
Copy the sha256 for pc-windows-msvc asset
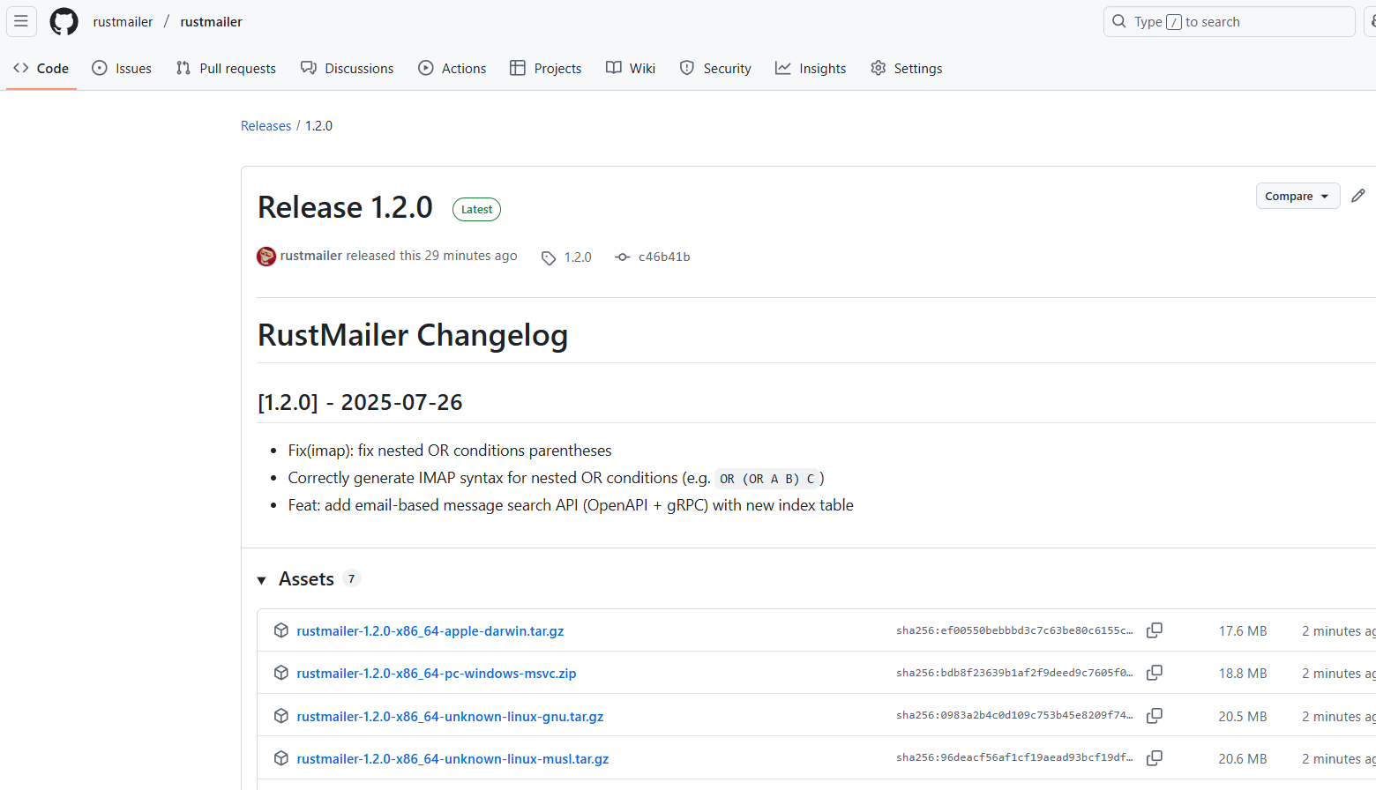pyautogui.click(x=1154, y=673)
